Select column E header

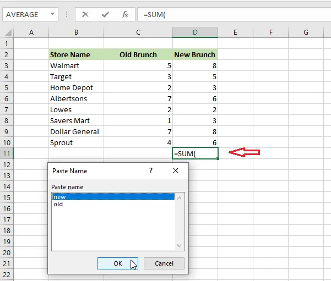pyautogui.click(x=235, y=32)
